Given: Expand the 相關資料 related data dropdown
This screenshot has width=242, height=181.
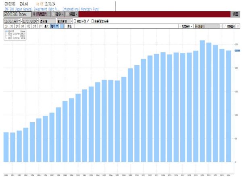Looking at the screenshot, I should (x=186, y=26).
